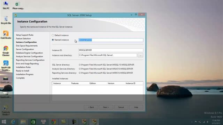
Task: Click the Instance root directory field
Action: click(108, 55)
